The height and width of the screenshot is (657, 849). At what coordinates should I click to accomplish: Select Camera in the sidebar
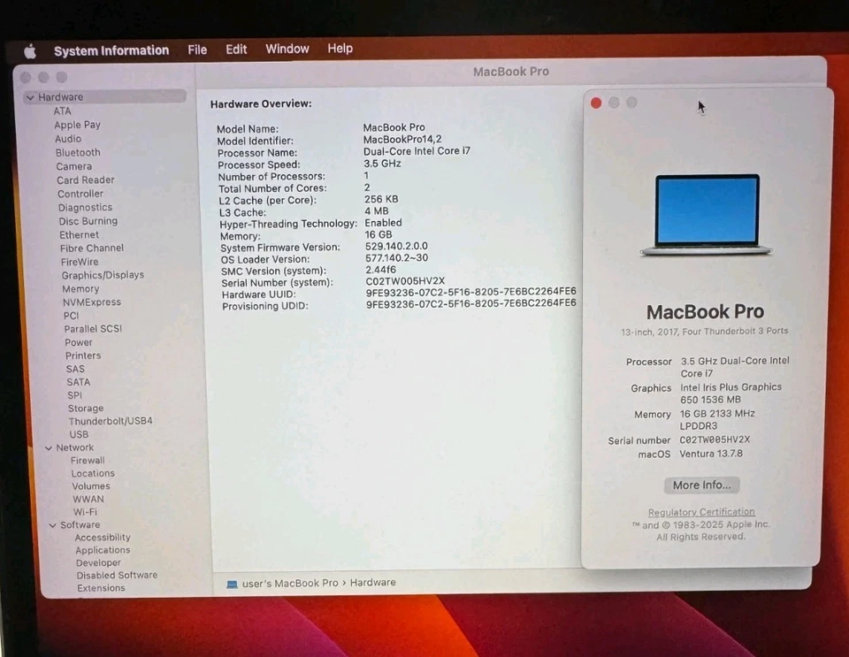click(74, 167)
